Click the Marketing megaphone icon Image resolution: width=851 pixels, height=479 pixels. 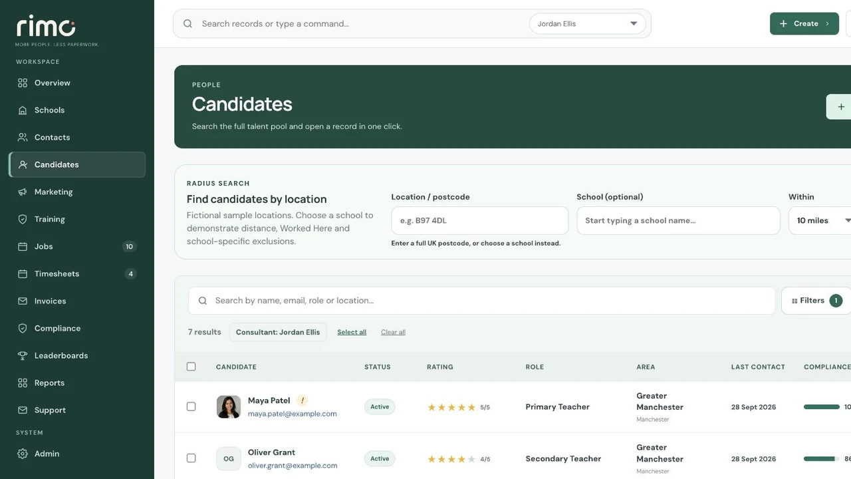tap(23, 192)
